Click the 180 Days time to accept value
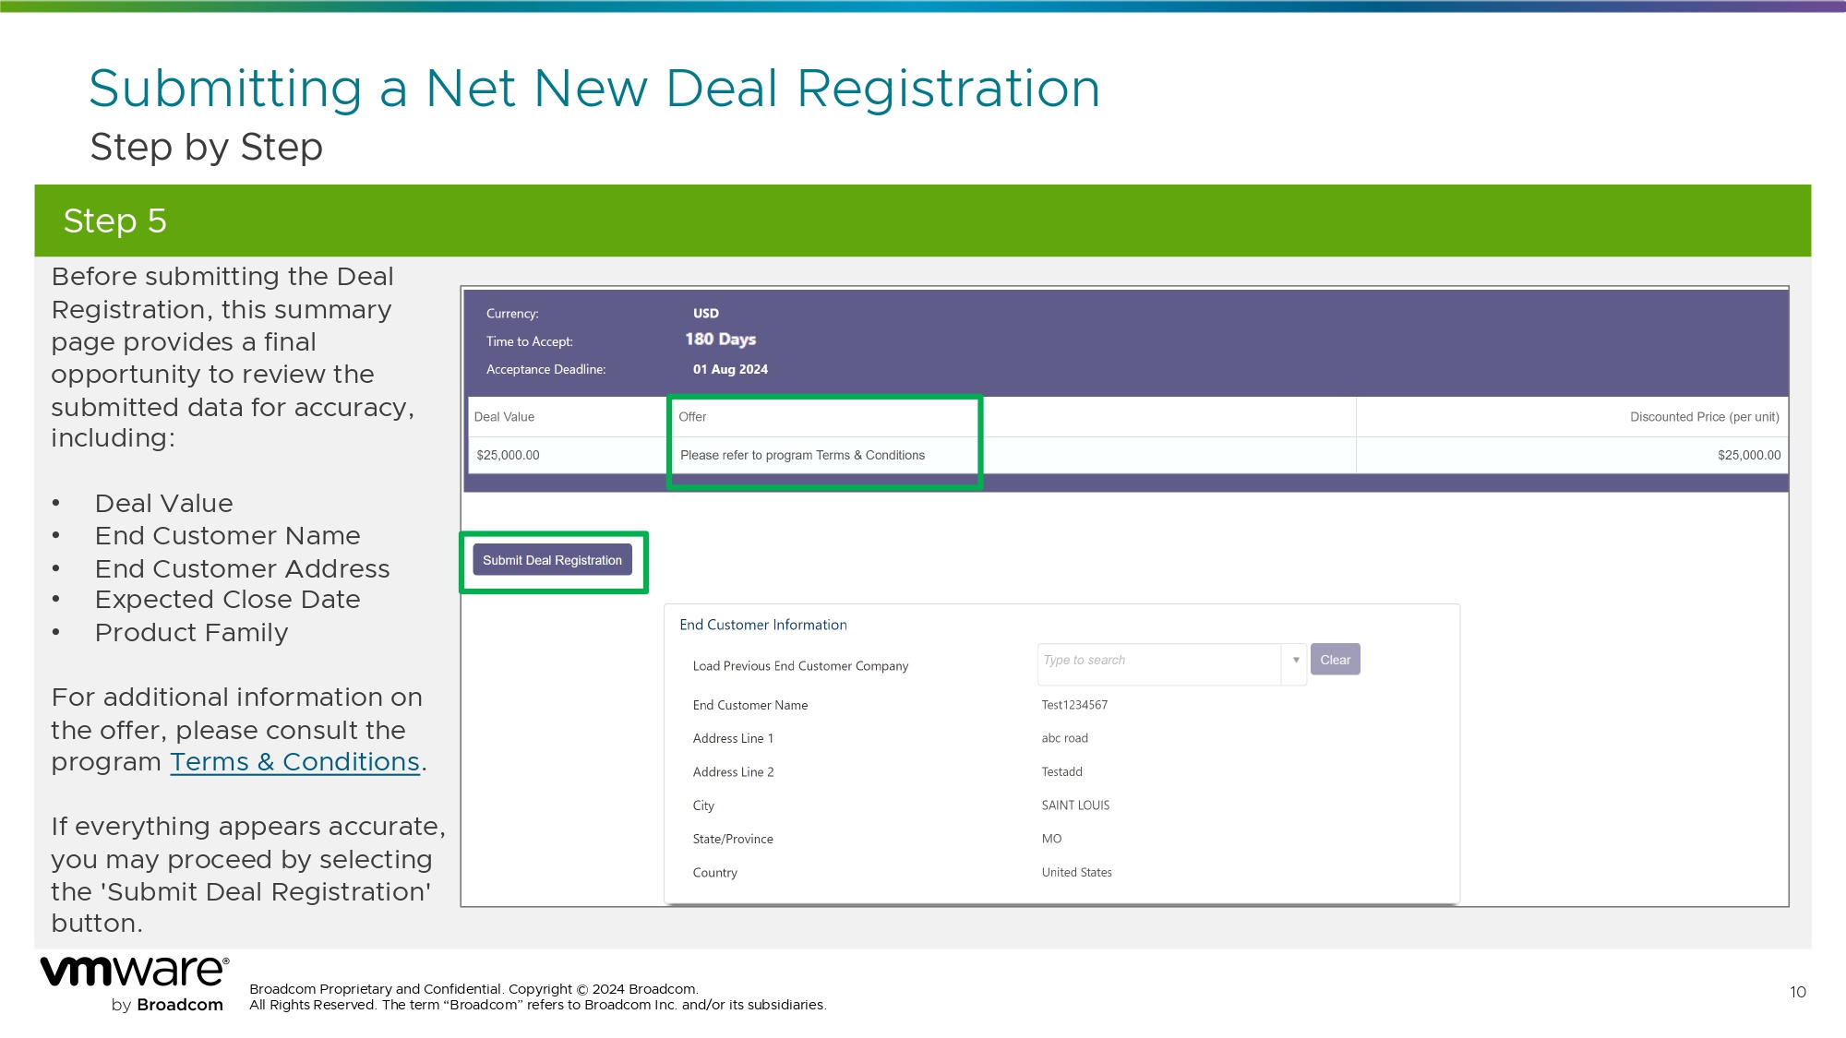The height and width of the screenshot is (1038, 1846). coord(720,340)
